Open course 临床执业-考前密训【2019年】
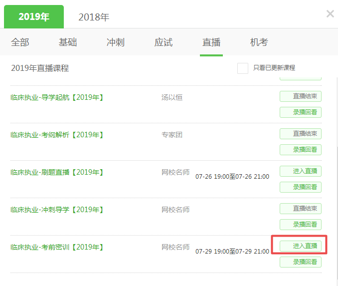This screenshot has height=286, width=338. [57, 247]
